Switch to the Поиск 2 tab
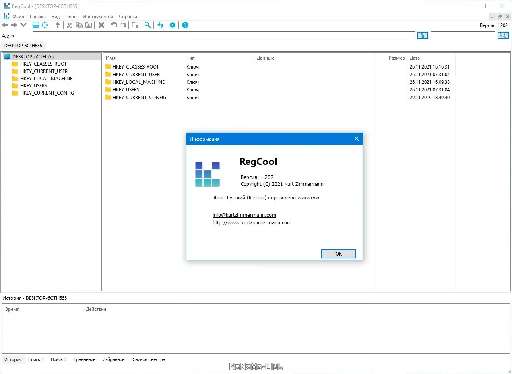This screenshot has height=374, width=512. coord(59,359)
